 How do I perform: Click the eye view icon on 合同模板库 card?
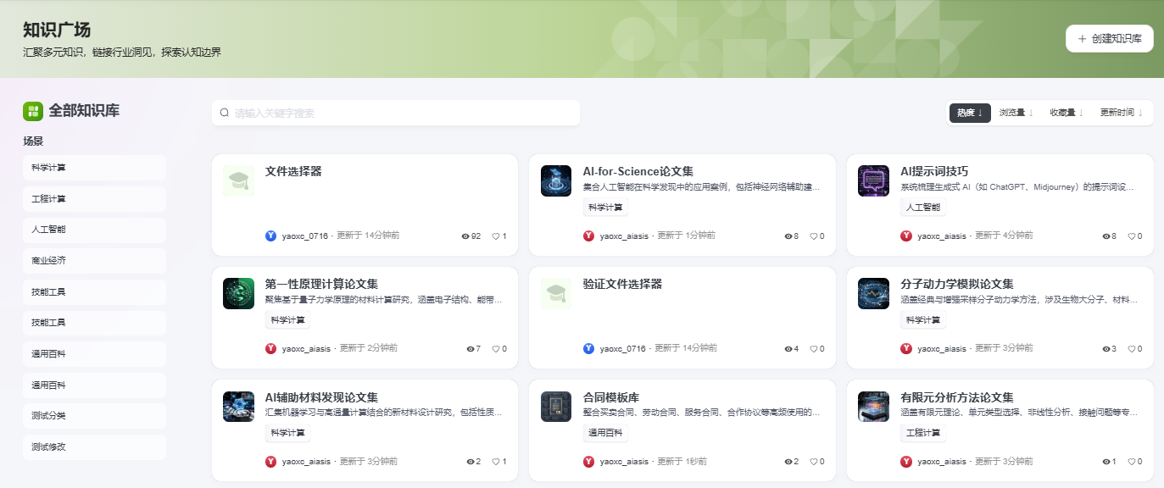click(788, 462)
